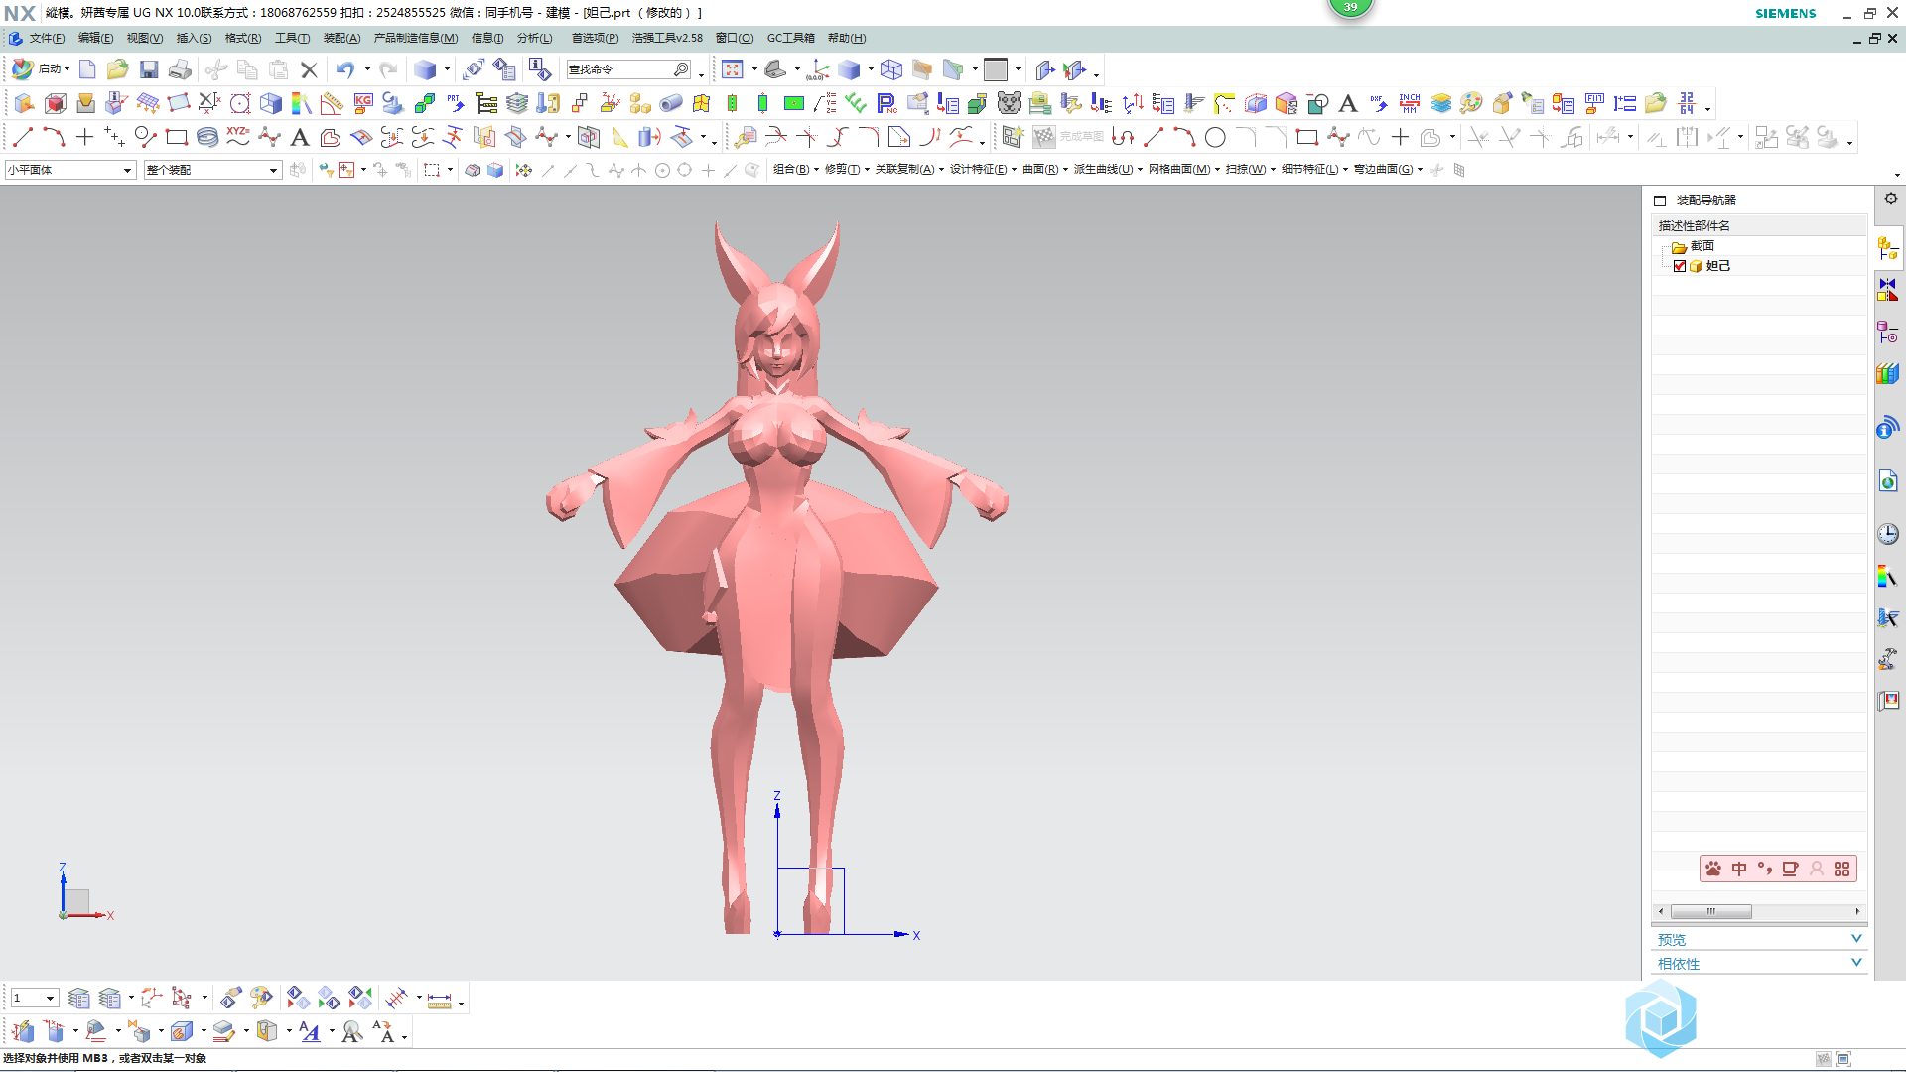Open the 分析(L) menu

click(x=534, y=38)
